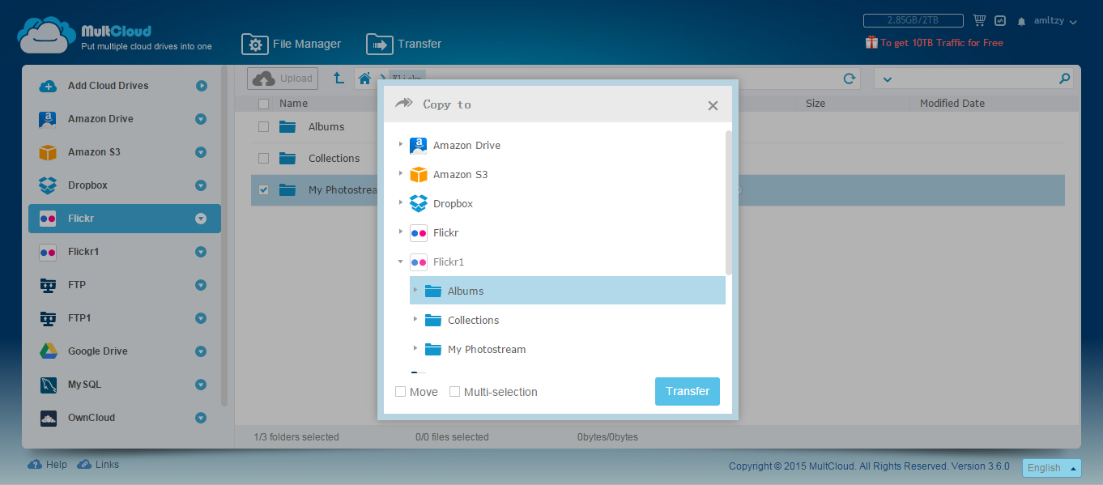The height and width of the screenshot is (485, 1103).
Task: Click the Dropbox sidebar icon
Action: pyautogui.click(x=48, y=185)
